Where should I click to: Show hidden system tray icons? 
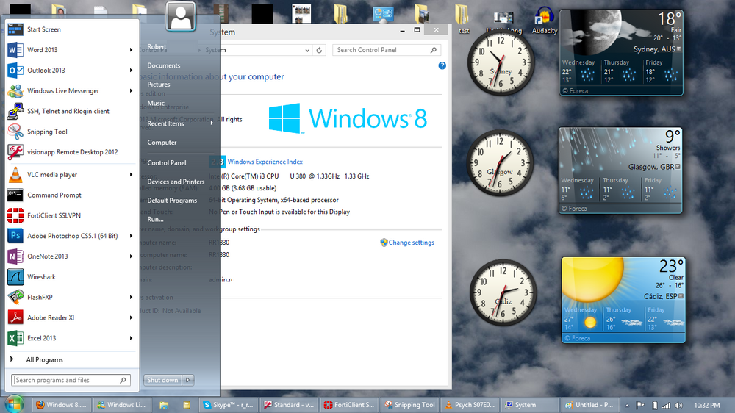627,406
